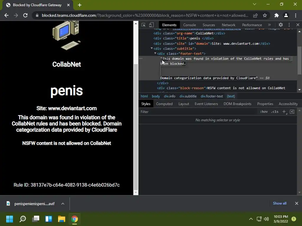Viewport: 302px width, 226px height.
Task: Open the Event Listeners pane tab
Action: pos(206,104)
